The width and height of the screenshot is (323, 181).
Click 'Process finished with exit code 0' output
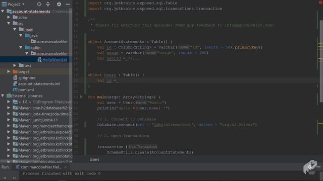tap(62, 173)
